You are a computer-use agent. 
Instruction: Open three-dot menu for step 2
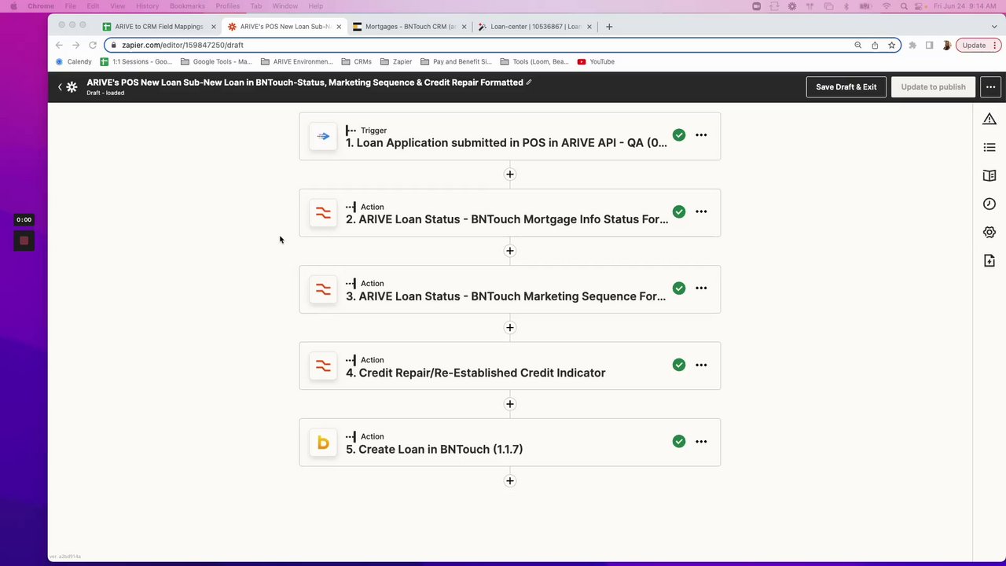point(701,211)
